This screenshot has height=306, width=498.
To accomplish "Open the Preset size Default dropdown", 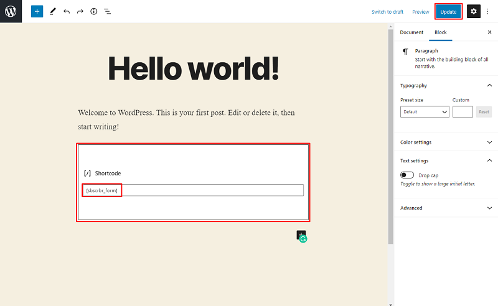I will (425, 112).
